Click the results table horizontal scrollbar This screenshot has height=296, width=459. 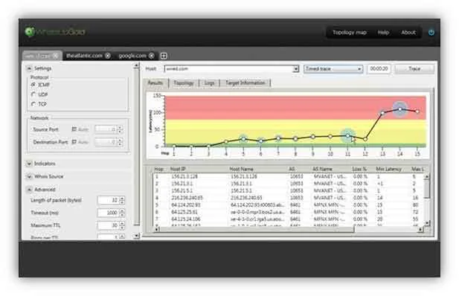[257, 229]
